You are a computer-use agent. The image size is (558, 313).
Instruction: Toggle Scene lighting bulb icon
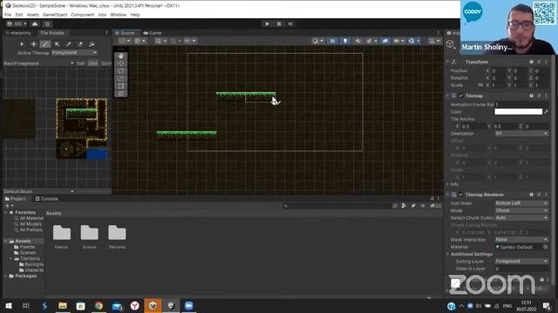coord(345,41)
